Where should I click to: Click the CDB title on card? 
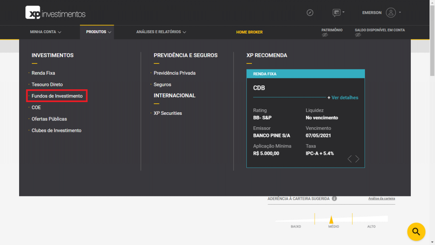click(x=259, y=88)
